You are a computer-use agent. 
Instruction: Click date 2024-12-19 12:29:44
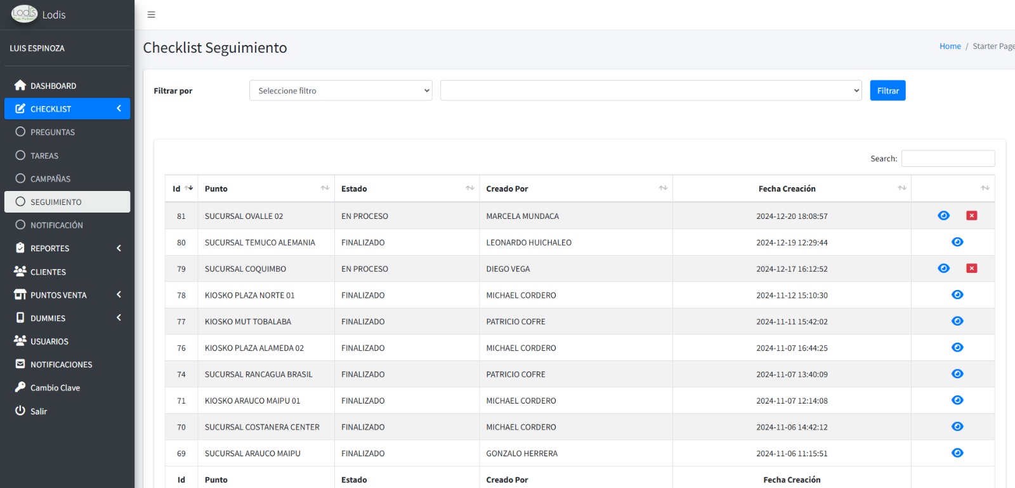792,242
